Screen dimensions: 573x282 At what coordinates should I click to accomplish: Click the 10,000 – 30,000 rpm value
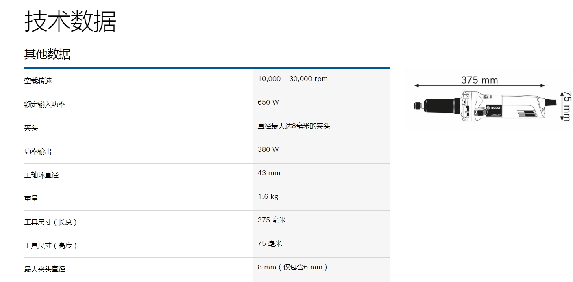point(292,79)
